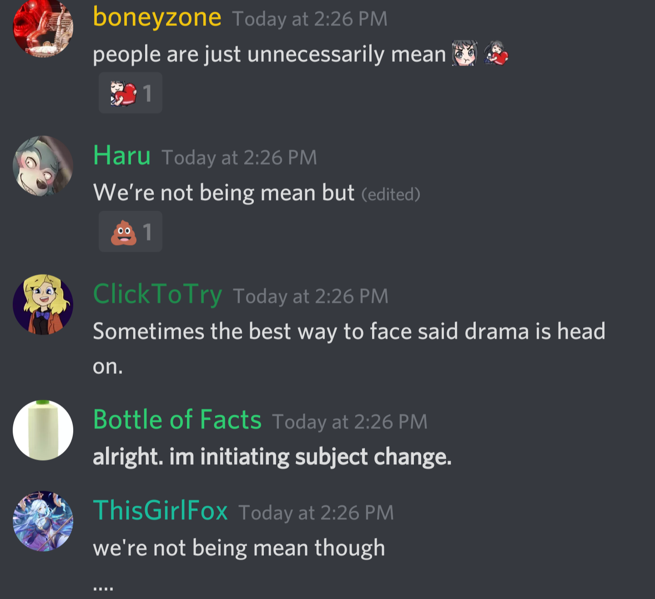Open ClickToTry's blonde character avatar
This screenshot has height=599, width=655.
tap(43, 304)
